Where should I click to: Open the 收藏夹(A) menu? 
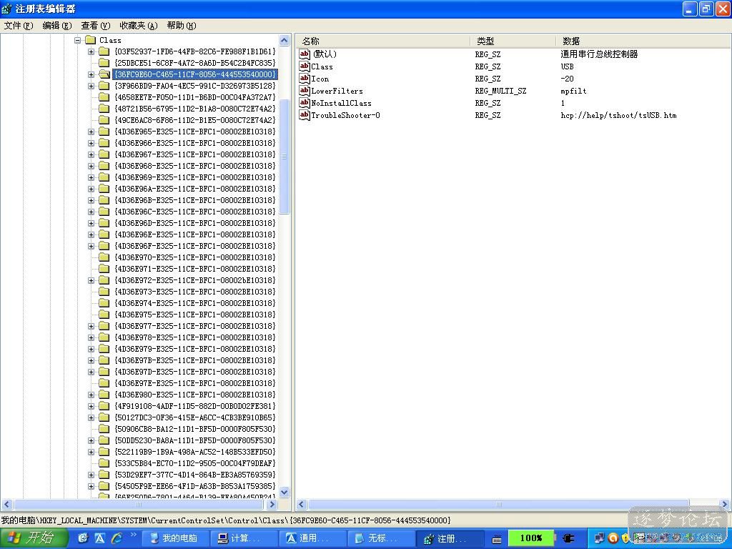[138, 25]
